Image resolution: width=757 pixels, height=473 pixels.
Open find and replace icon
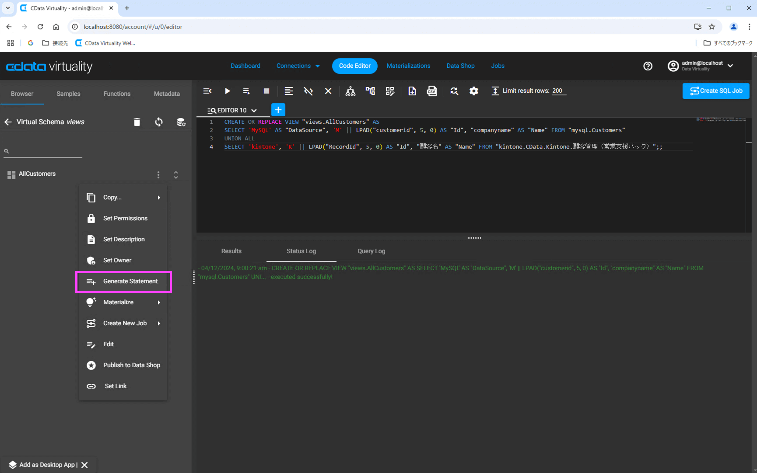(454, 91)
